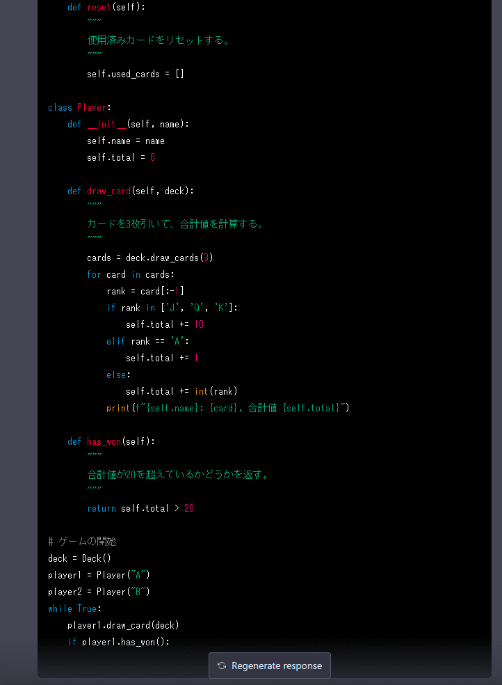502x685 pixels.
Task: Click the docstring 'カードを3枚引いて、合計値を計算する。'
Action: (x=176, y=224)
